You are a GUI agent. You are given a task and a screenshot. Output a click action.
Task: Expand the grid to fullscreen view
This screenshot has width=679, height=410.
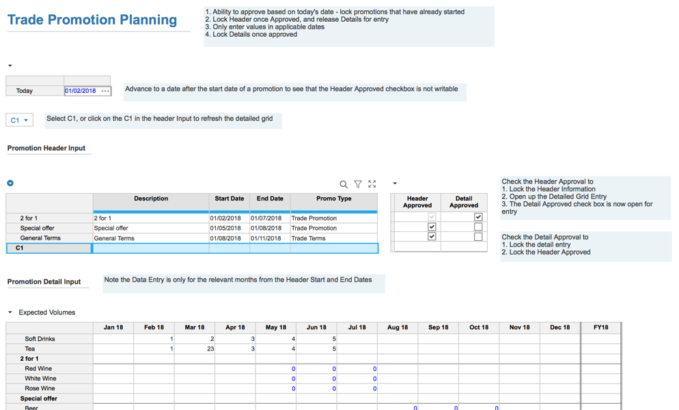click(x=372, y=184)
